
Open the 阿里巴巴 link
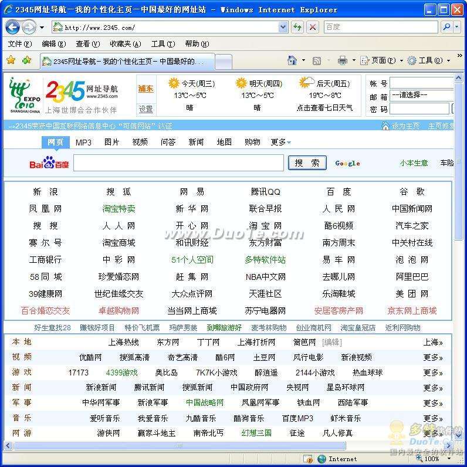click(412, 277)
